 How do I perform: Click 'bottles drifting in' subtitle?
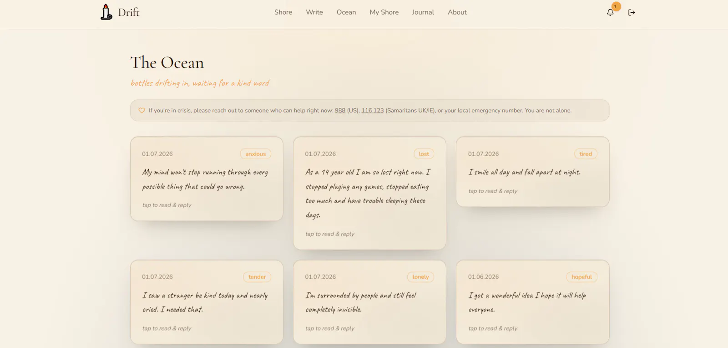tap(200, 83)
